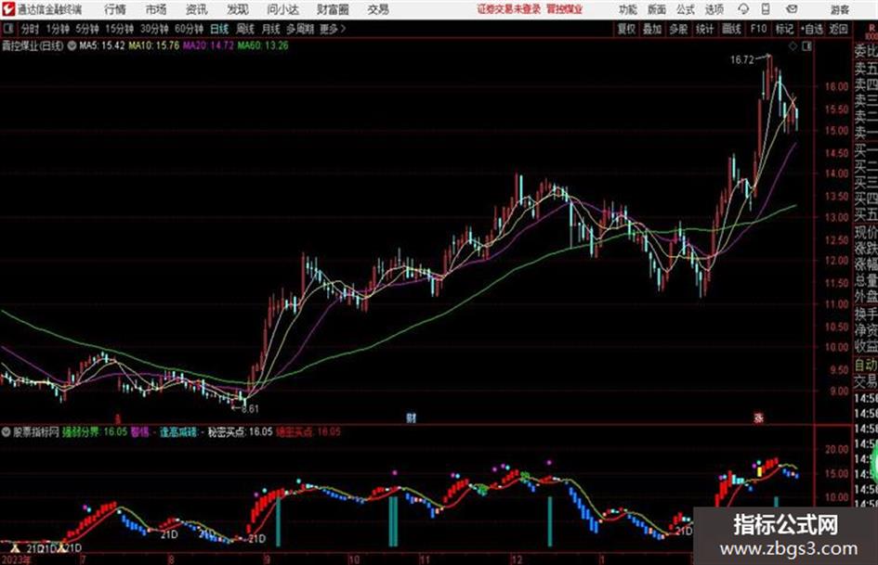Toggle the left panel icon beside 分时
The image size is (878, 565).
[7, 29]
